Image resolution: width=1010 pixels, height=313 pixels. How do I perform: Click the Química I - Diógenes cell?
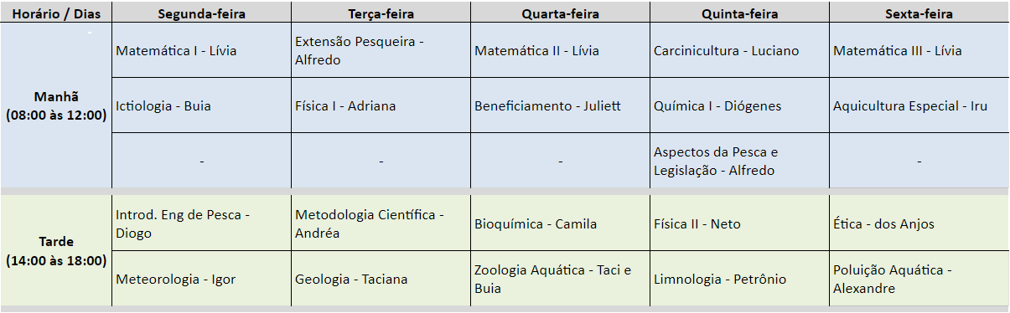pos(739,105)
